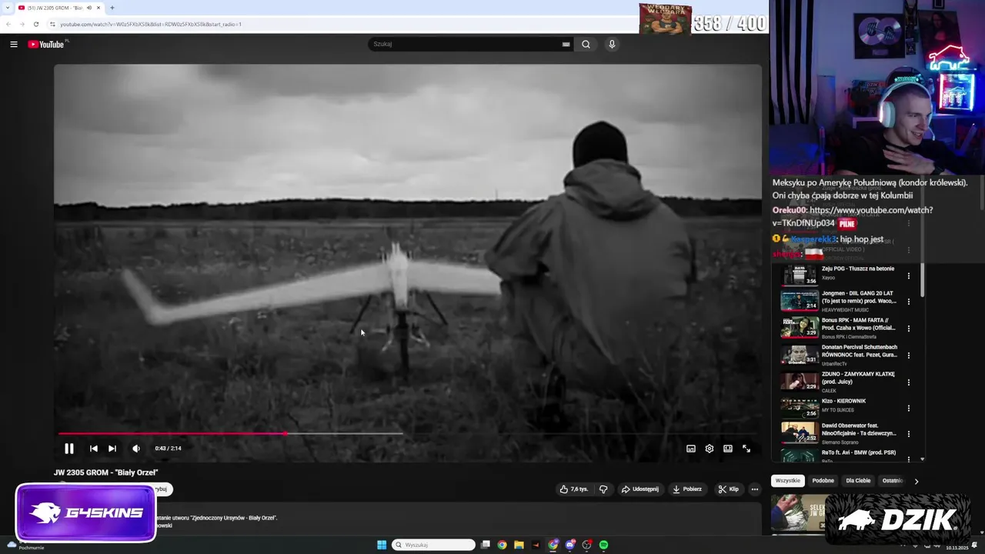Click thumbnail of ZDUNO video with 2:29 duration
This screenshot has width=985, height=554.
click(x=800, y=382)
